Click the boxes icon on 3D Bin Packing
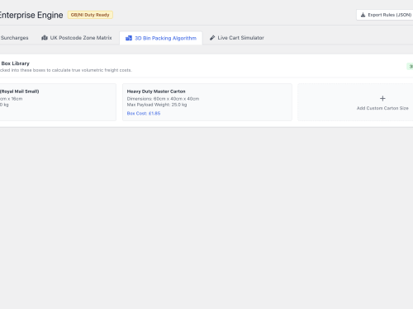Image resolution: width=413 pixels, height=309 pixels. [129, 38]
